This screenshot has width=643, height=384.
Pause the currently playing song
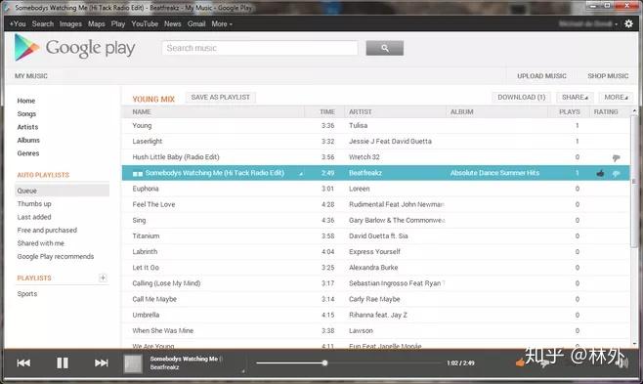point(63,363)
